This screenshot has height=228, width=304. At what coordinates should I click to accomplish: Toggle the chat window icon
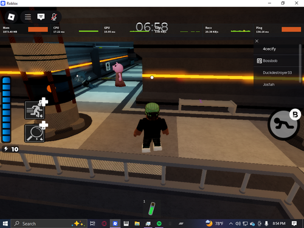point(41,17)
